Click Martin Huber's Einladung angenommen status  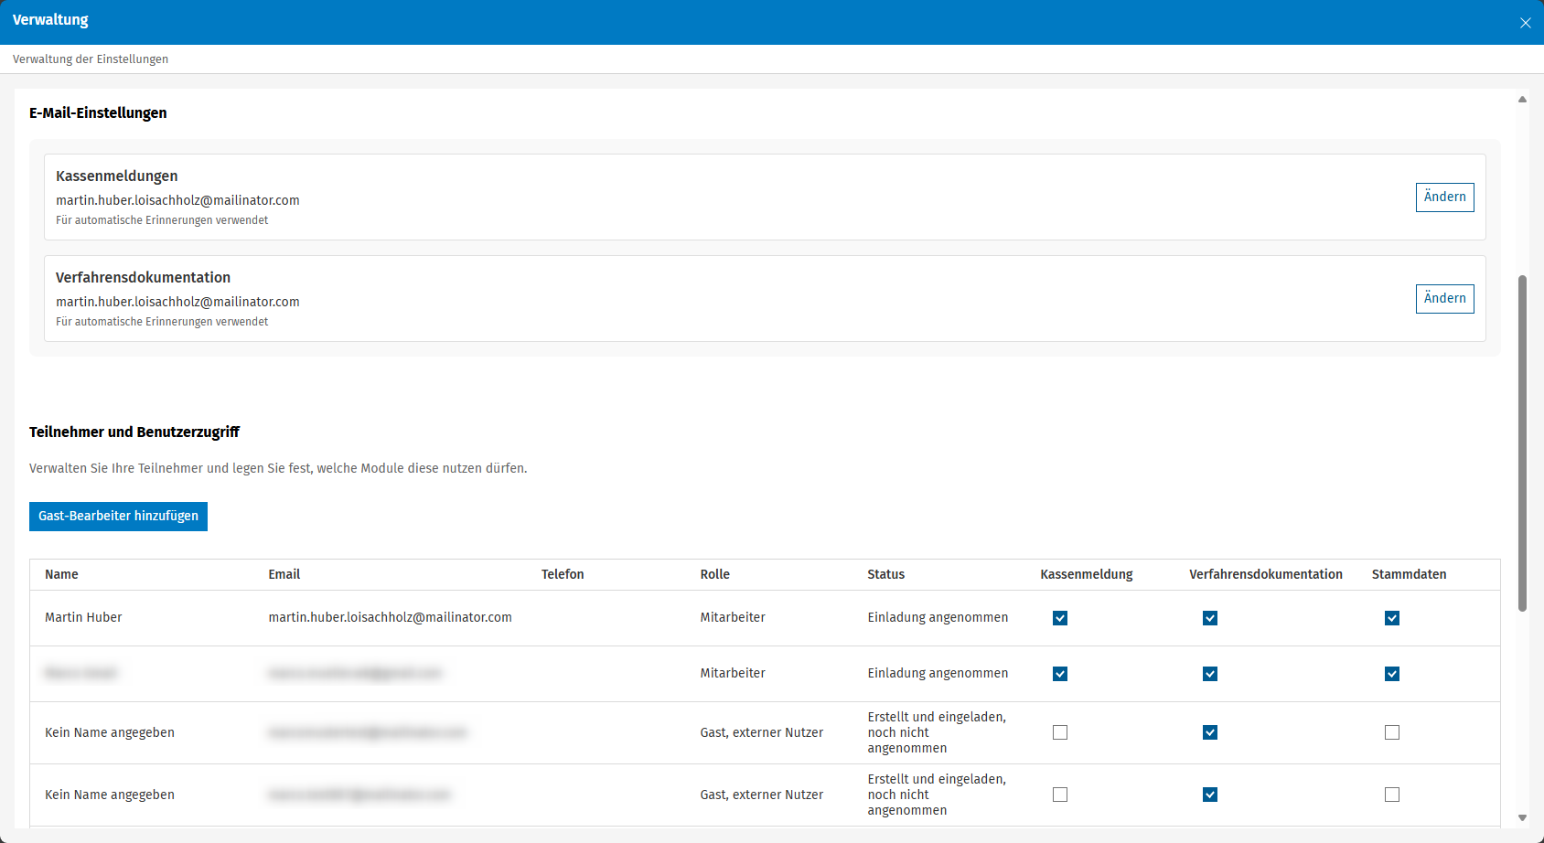click(938, 618)
